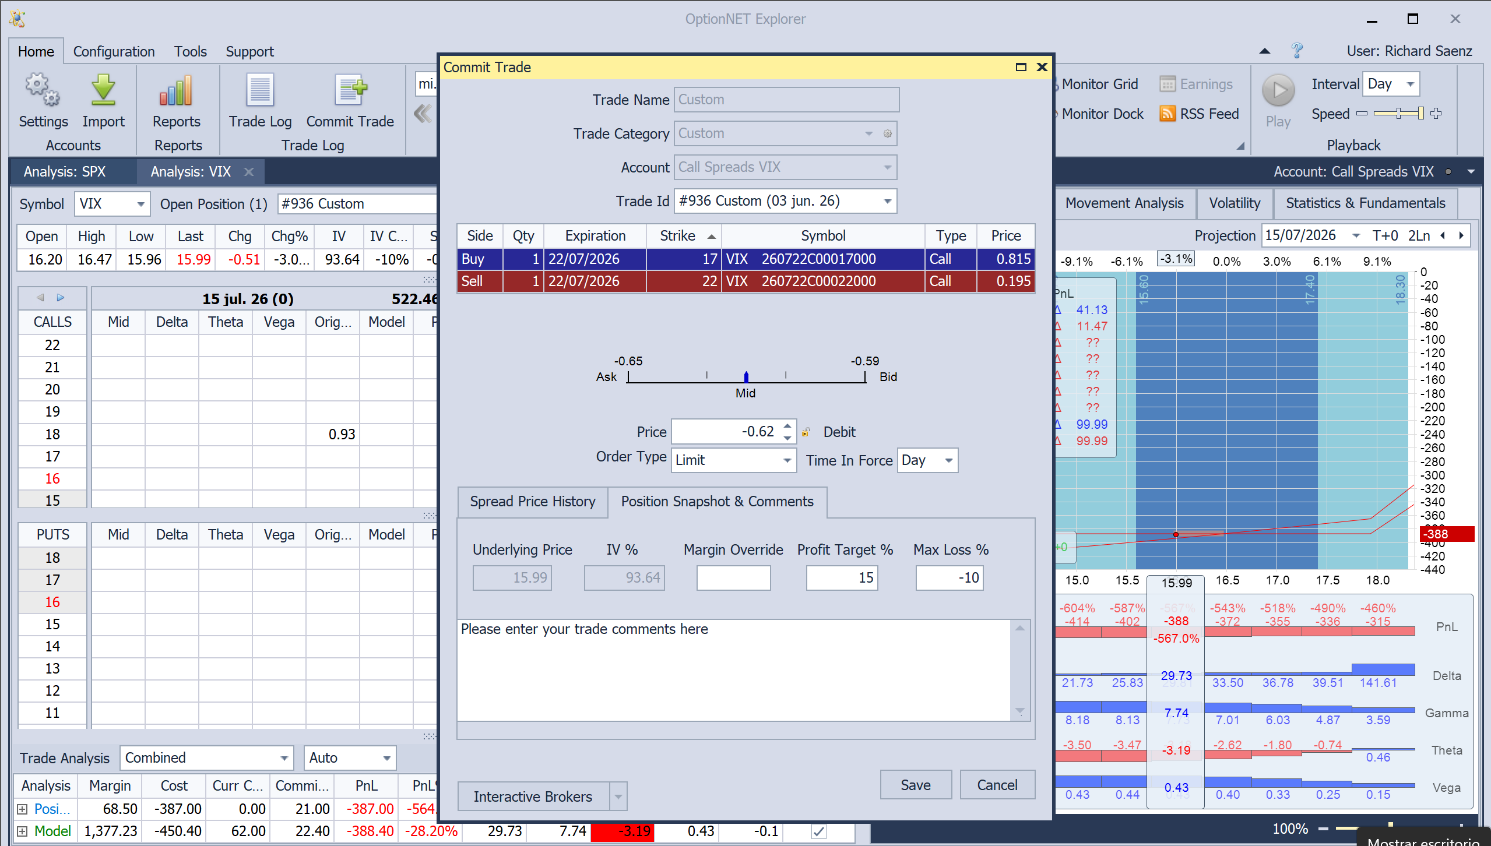Open the Projection date dropdown
Image resolution: width=1491 pixels, height=846 pixels.
point(1356,235)
